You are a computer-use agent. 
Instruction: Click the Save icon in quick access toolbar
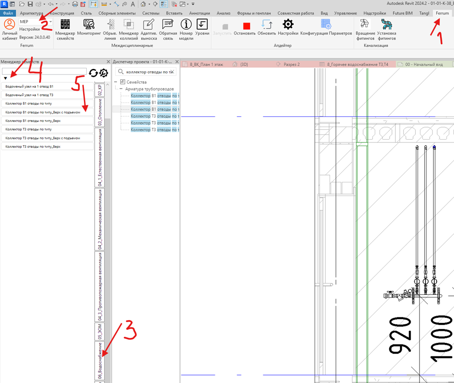coord(30,4)
